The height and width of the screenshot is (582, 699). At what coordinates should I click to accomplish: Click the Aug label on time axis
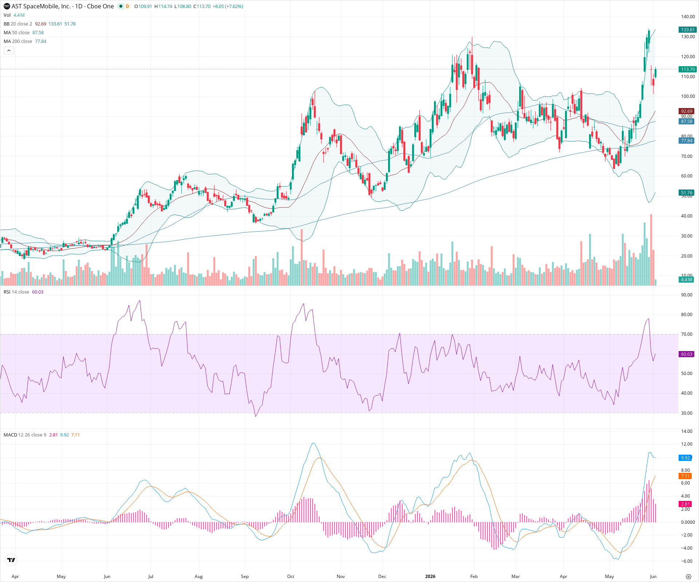199,577
